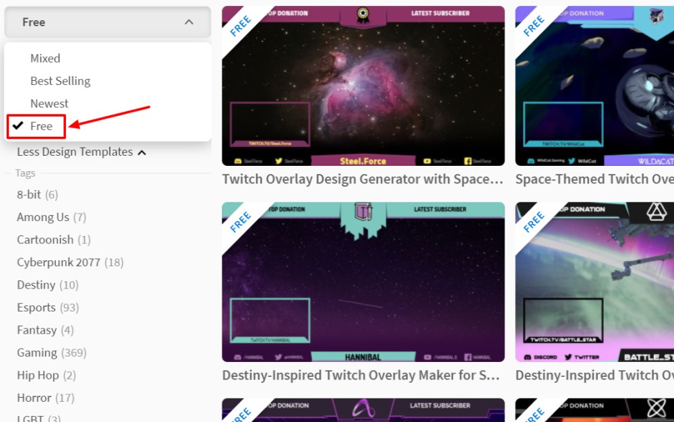Collapse Less Design Templates section
The height and width of the screenshot is (422, 674).
81,152
